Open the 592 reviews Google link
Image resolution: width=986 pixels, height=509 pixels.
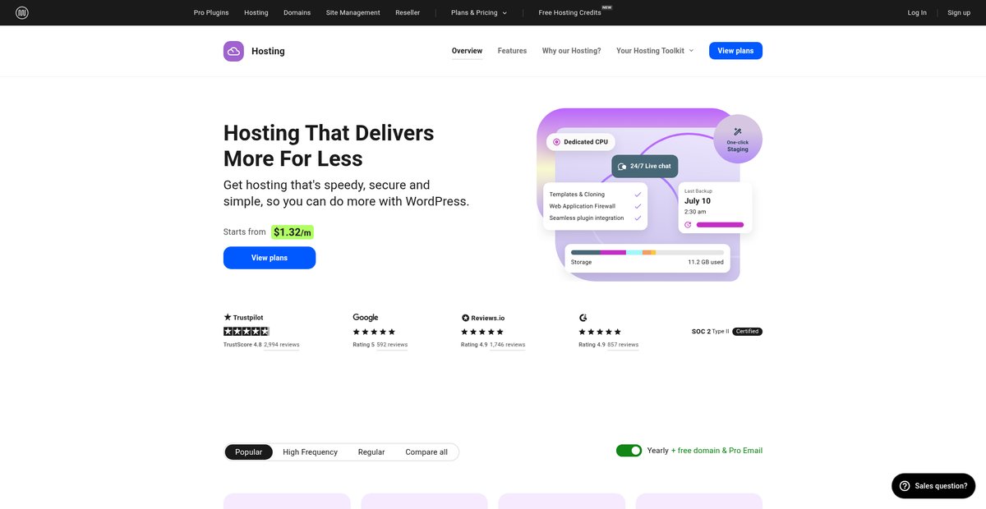point(392,345)
